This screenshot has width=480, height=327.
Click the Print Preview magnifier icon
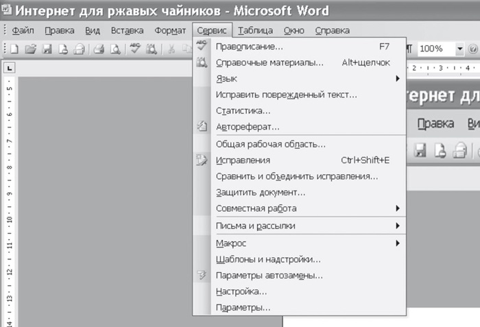point(115,49)
